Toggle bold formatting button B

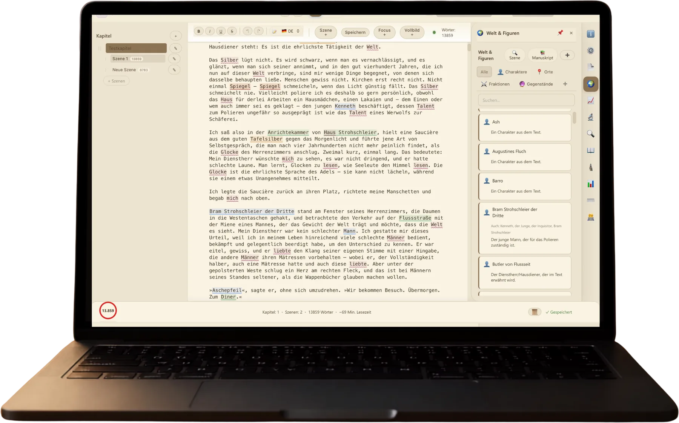199,31
